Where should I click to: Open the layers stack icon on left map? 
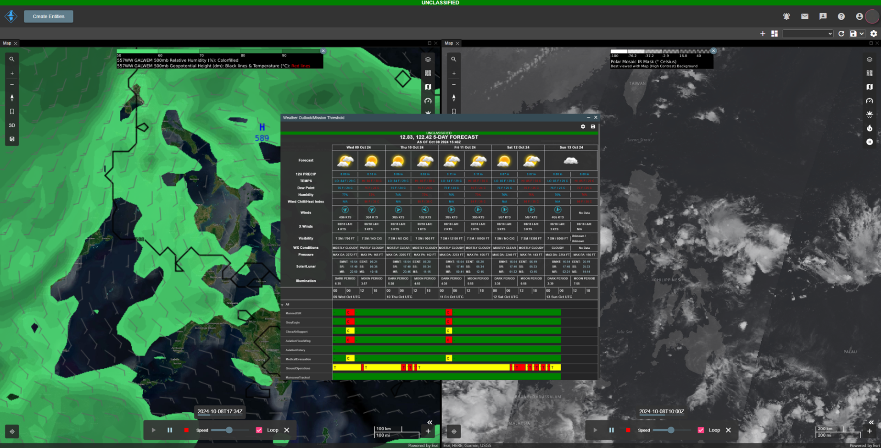pyautogui.click(x=428, y=60)
